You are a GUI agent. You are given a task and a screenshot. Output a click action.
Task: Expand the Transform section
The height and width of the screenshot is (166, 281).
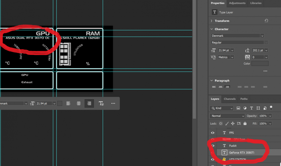click(x=212, y=21)
